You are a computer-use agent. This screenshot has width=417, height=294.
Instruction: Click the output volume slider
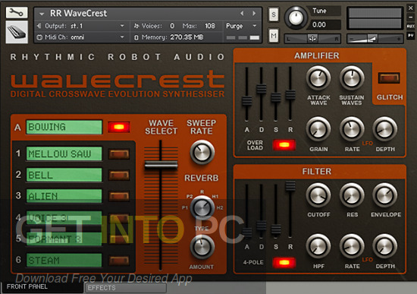click(375, 39)
